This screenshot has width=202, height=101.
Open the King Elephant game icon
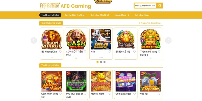pos(150,81)
